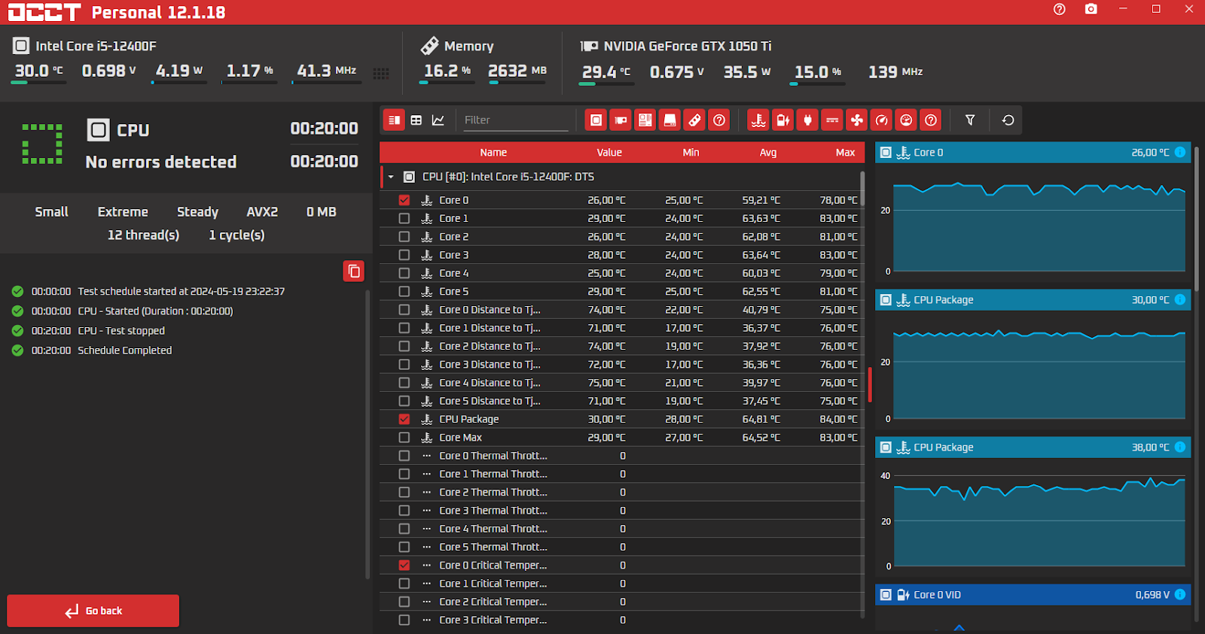The width and height of the screenshot is (1205, 634).
Task: Click the 84,00 °C CPU Package max value
Action: [x=838, y=419]
